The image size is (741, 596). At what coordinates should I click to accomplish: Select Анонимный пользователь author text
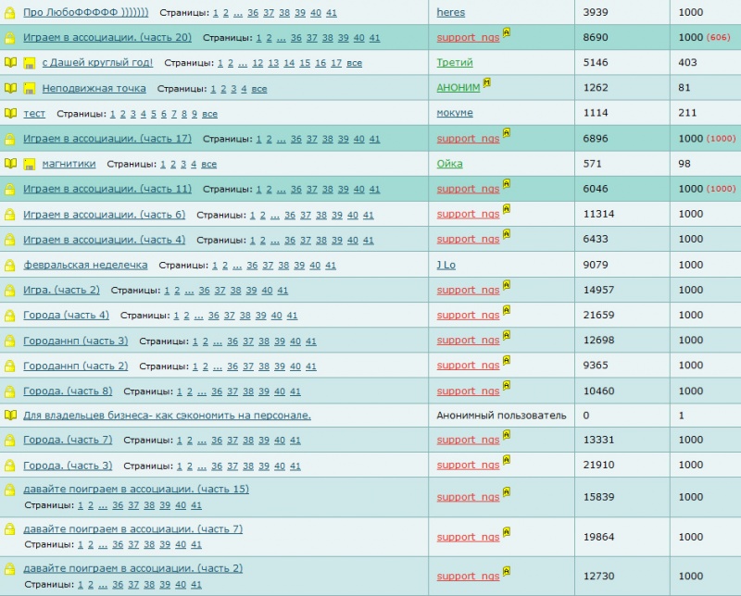[x=501, y=416]
